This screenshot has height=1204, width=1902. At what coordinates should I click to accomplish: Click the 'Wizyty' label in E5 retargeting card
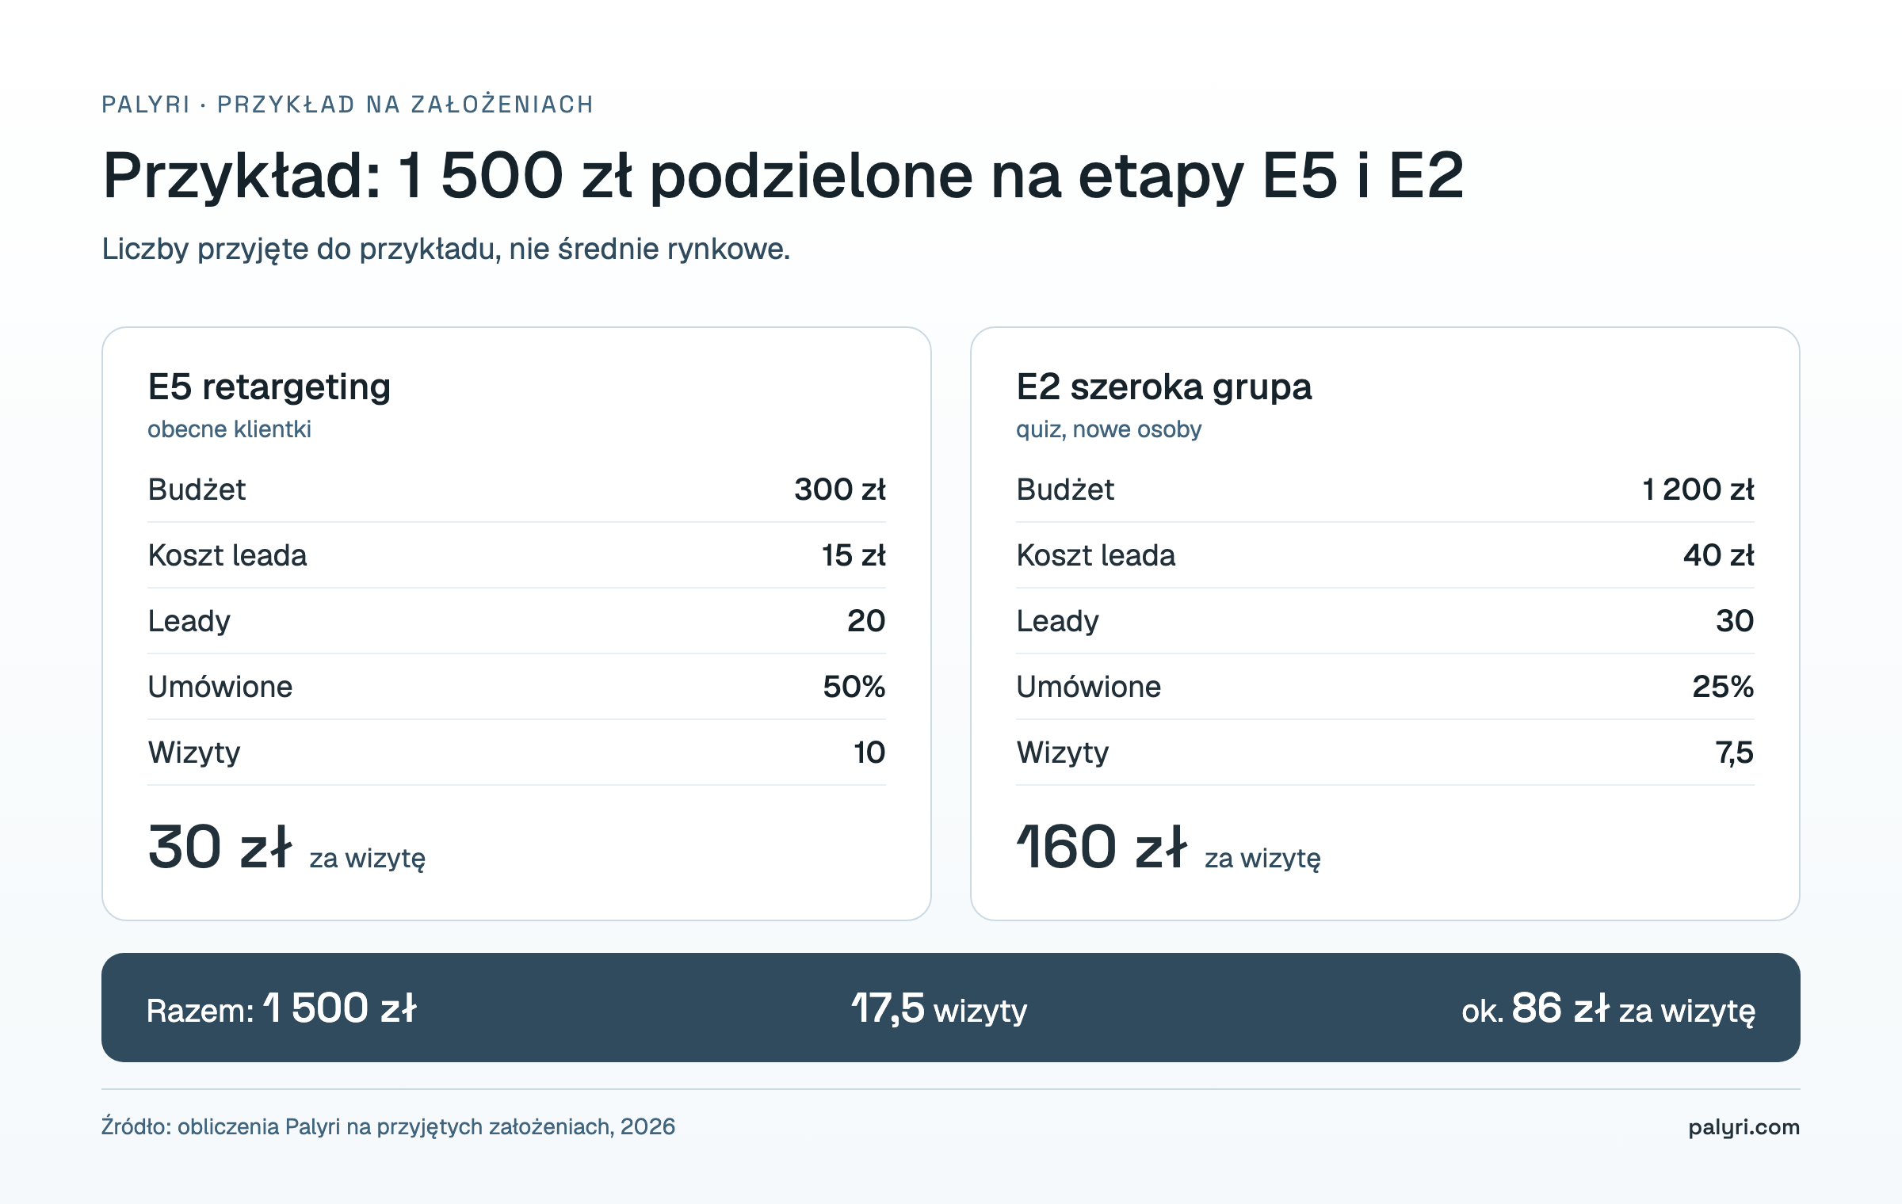(194, 752)
